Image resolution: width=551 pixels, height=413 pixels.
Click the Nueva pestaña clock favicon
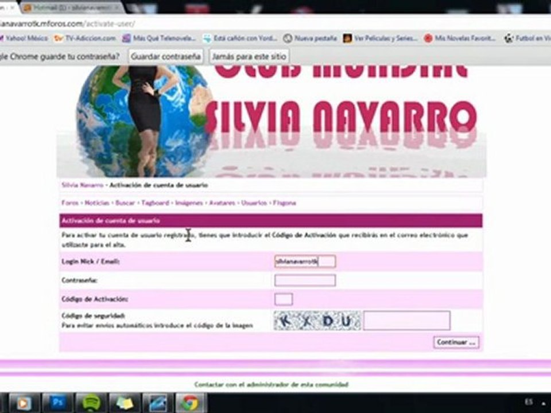[288, 38]
